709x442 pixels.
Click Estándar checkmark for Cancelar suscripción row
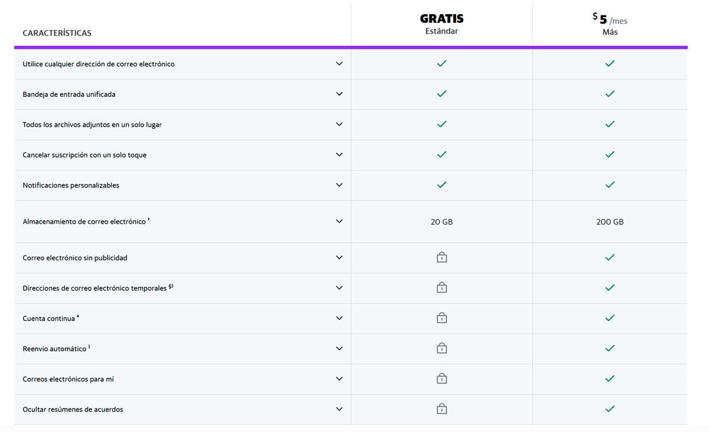click(441, 155)
